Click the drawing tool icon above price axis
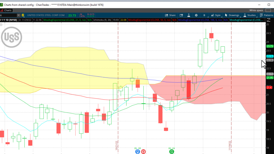 pos(269,20)
